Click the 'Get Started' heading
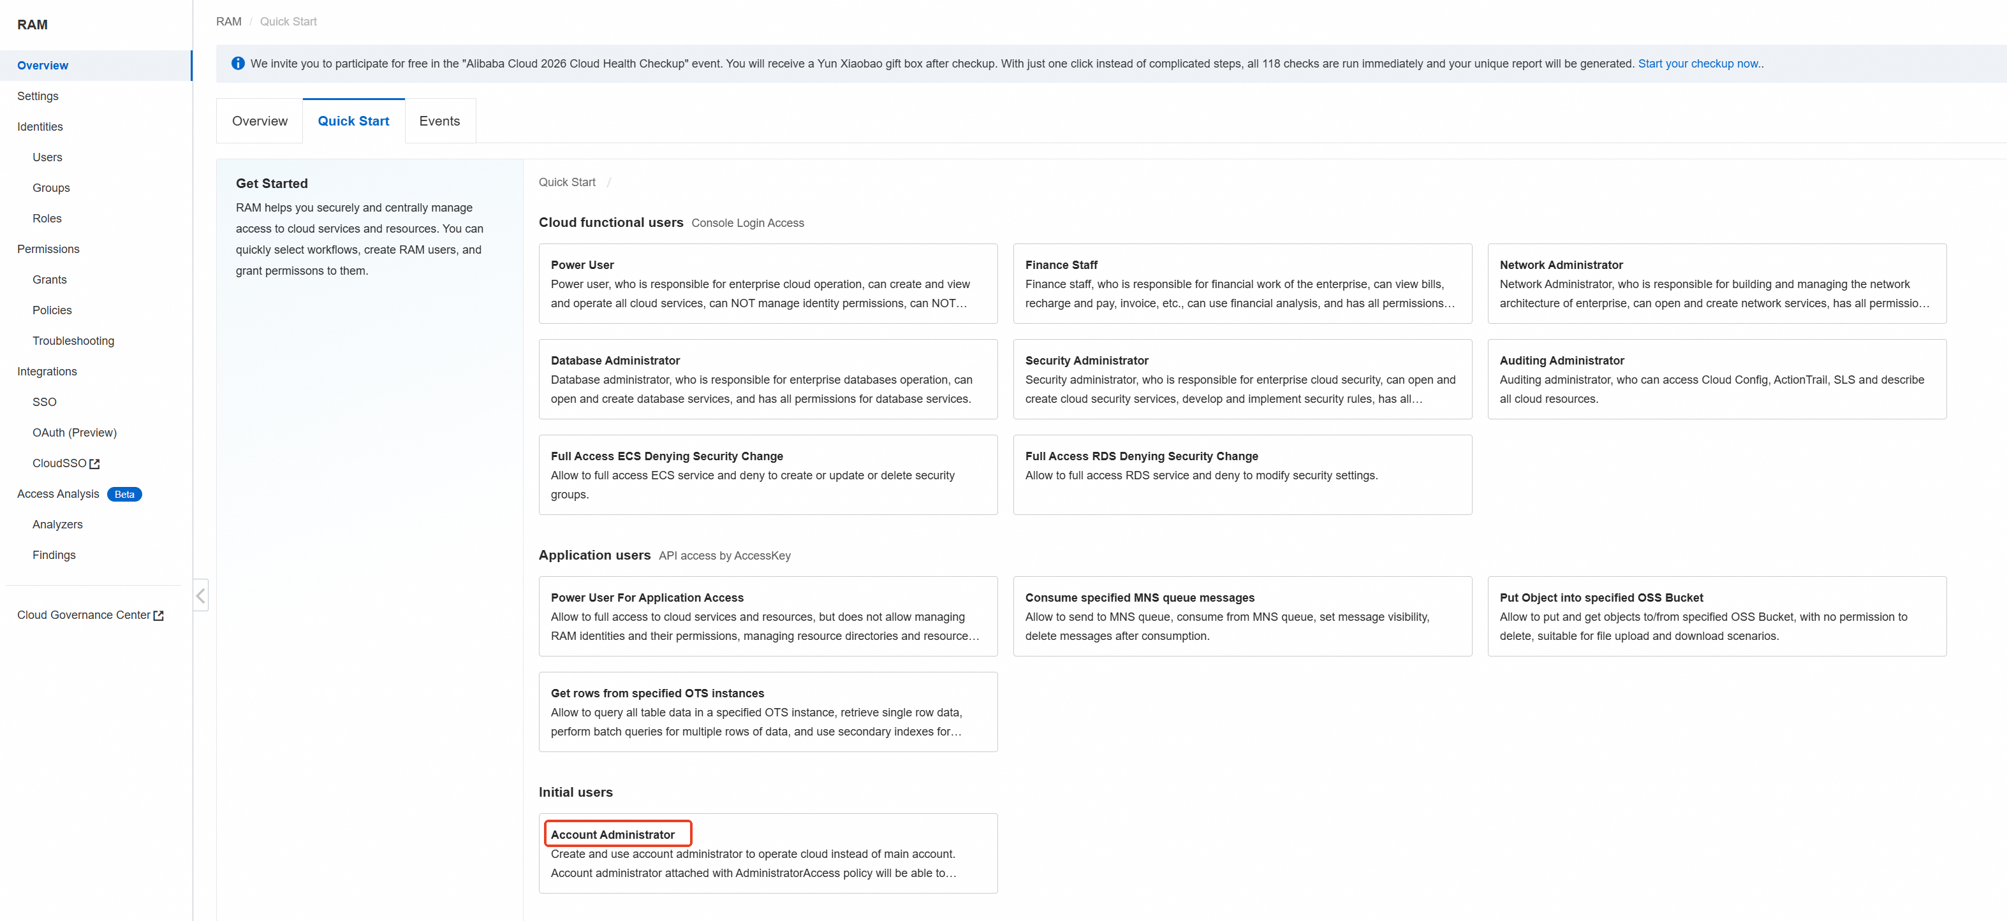 (x=272, y=184)
